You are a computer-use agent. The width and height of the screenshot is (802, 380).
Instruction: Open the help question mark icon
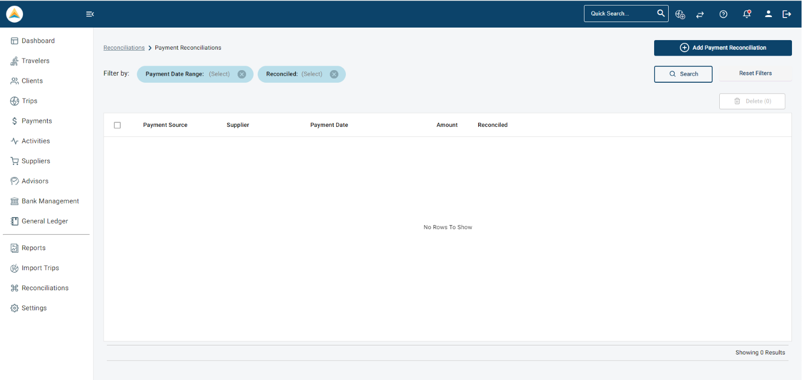[723, 14]
